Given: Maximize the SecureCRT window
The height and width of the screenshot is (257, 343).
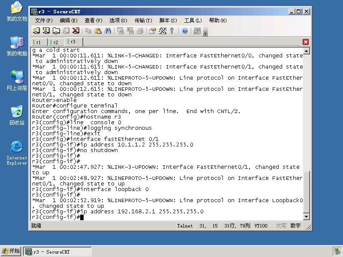Looking at the screenshot, I should (x=298, y=12).
